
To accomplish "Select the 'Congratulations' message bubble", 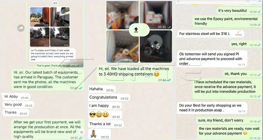I will tap(109, 97).
